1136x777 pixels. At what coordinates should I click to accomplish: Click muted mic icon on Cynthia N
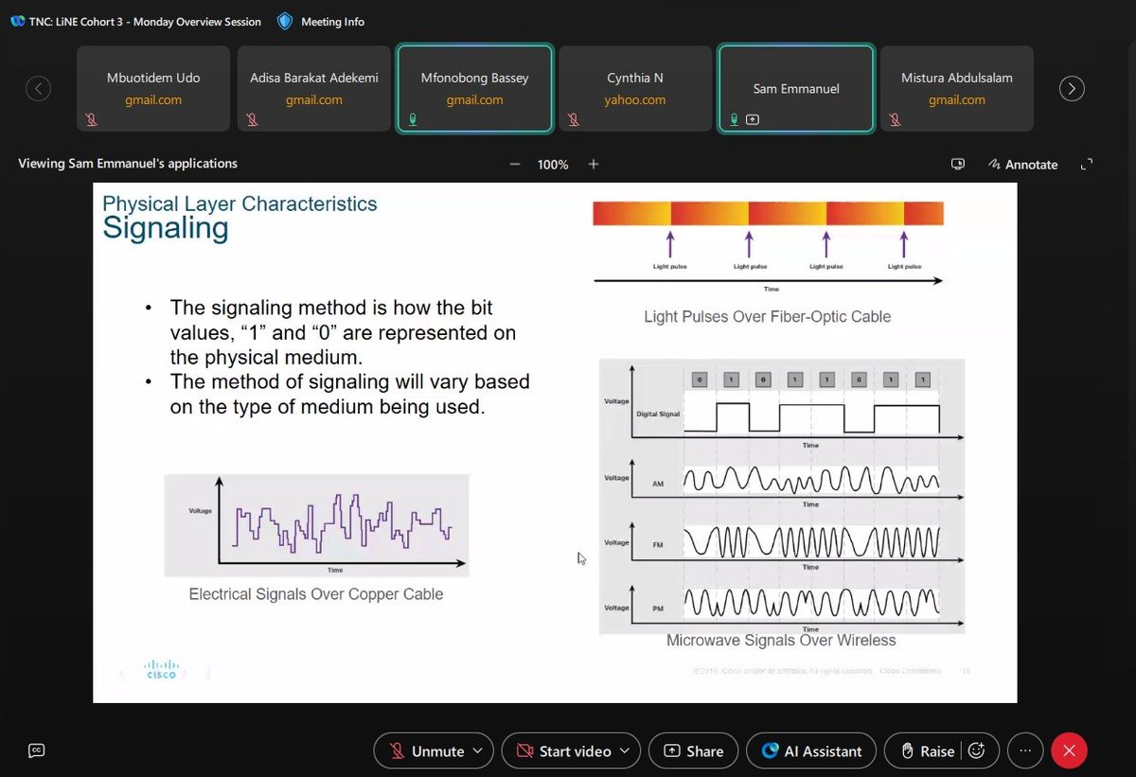click(x=574, y=120)
